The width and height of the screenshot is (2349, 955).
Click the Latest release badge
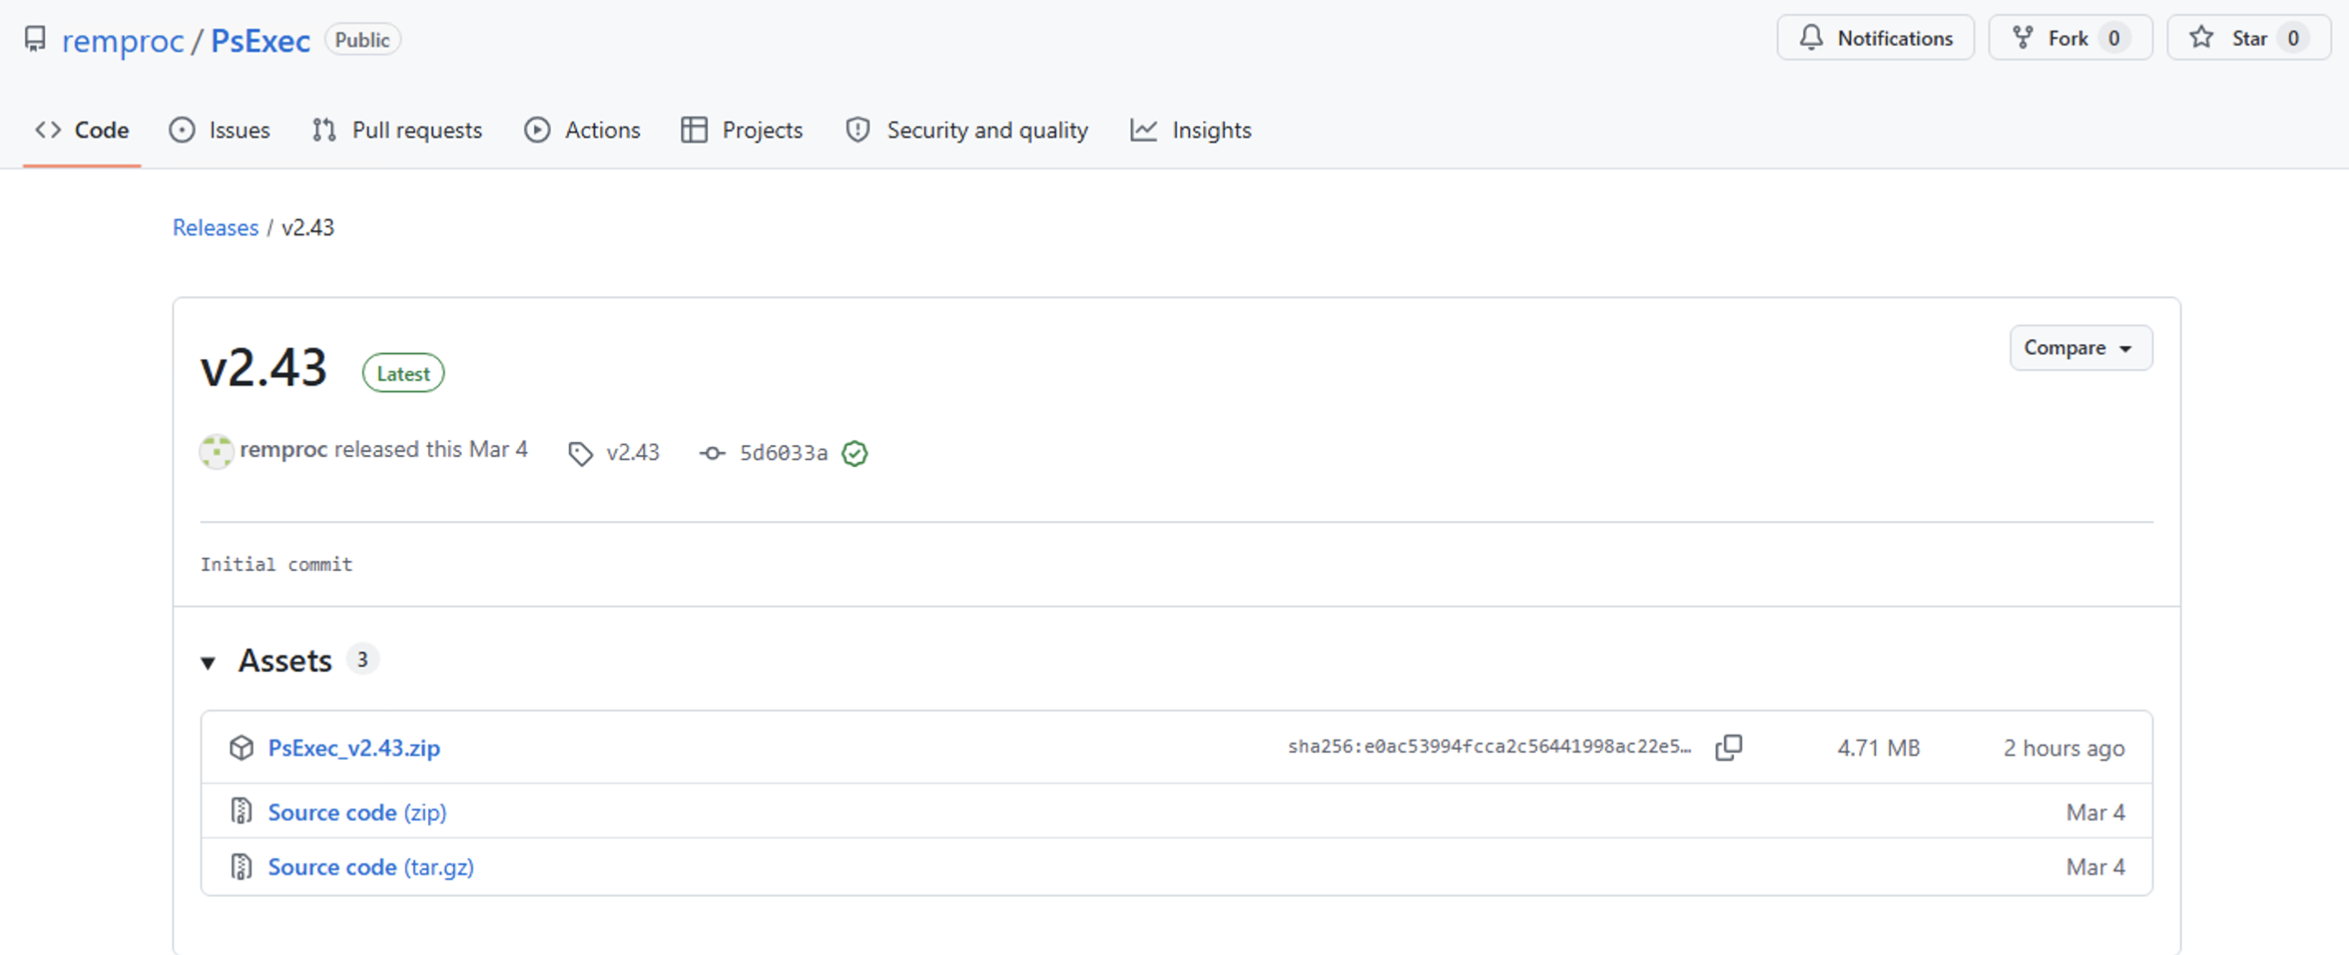pyautogui.click(x=403, y=373)
